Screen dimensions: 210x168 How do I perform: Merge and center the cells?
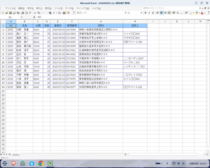169,13
